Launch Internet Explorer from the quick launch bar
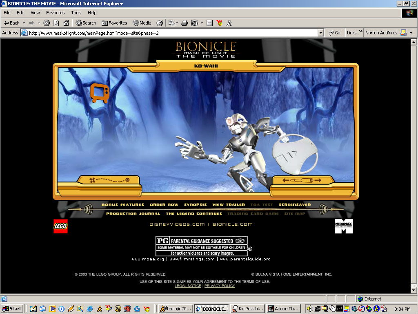 pyautogui.click(x=89, y=309)
